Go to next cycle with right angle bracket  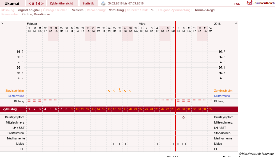[x=42, y=4]
